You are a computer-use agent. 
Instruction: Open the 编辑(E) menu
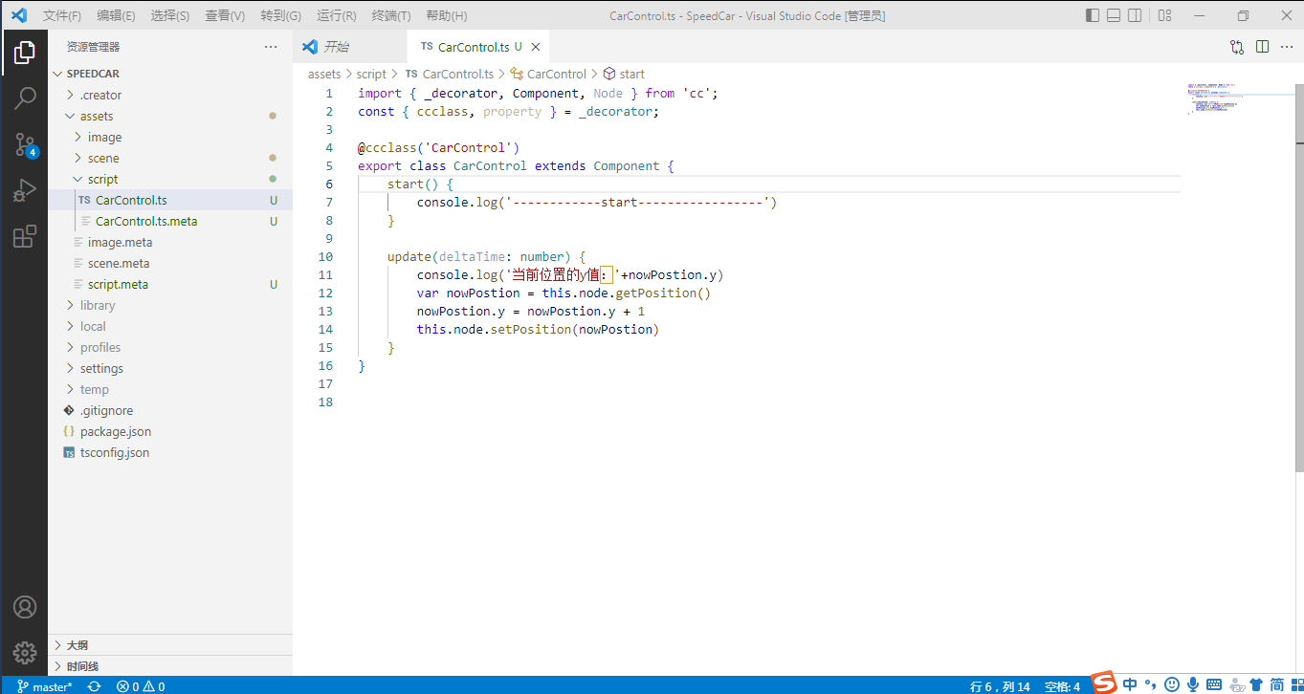pos(116,16)
